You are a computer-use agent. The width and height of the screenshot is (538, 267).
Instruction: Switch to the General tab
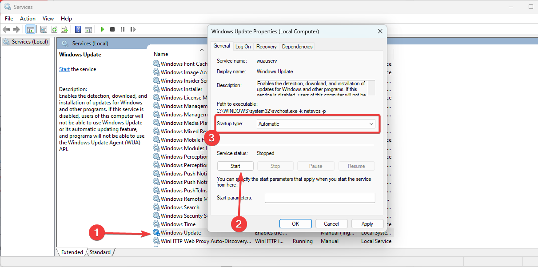coord(222,46)
